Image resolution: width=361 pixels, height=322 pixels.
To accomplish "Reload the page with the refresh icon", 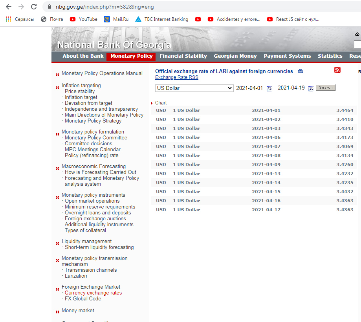I will click(34, 7).
